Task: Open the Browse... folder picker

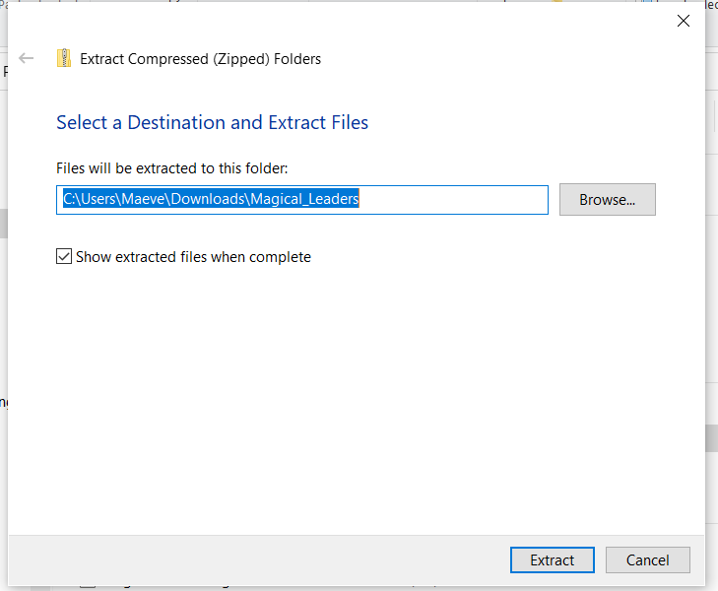Action: 607,200
